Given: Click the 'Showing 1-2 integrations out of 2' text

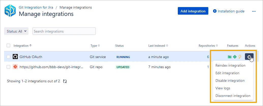Looking at the screenshot, I should click(x=34, y=81).
